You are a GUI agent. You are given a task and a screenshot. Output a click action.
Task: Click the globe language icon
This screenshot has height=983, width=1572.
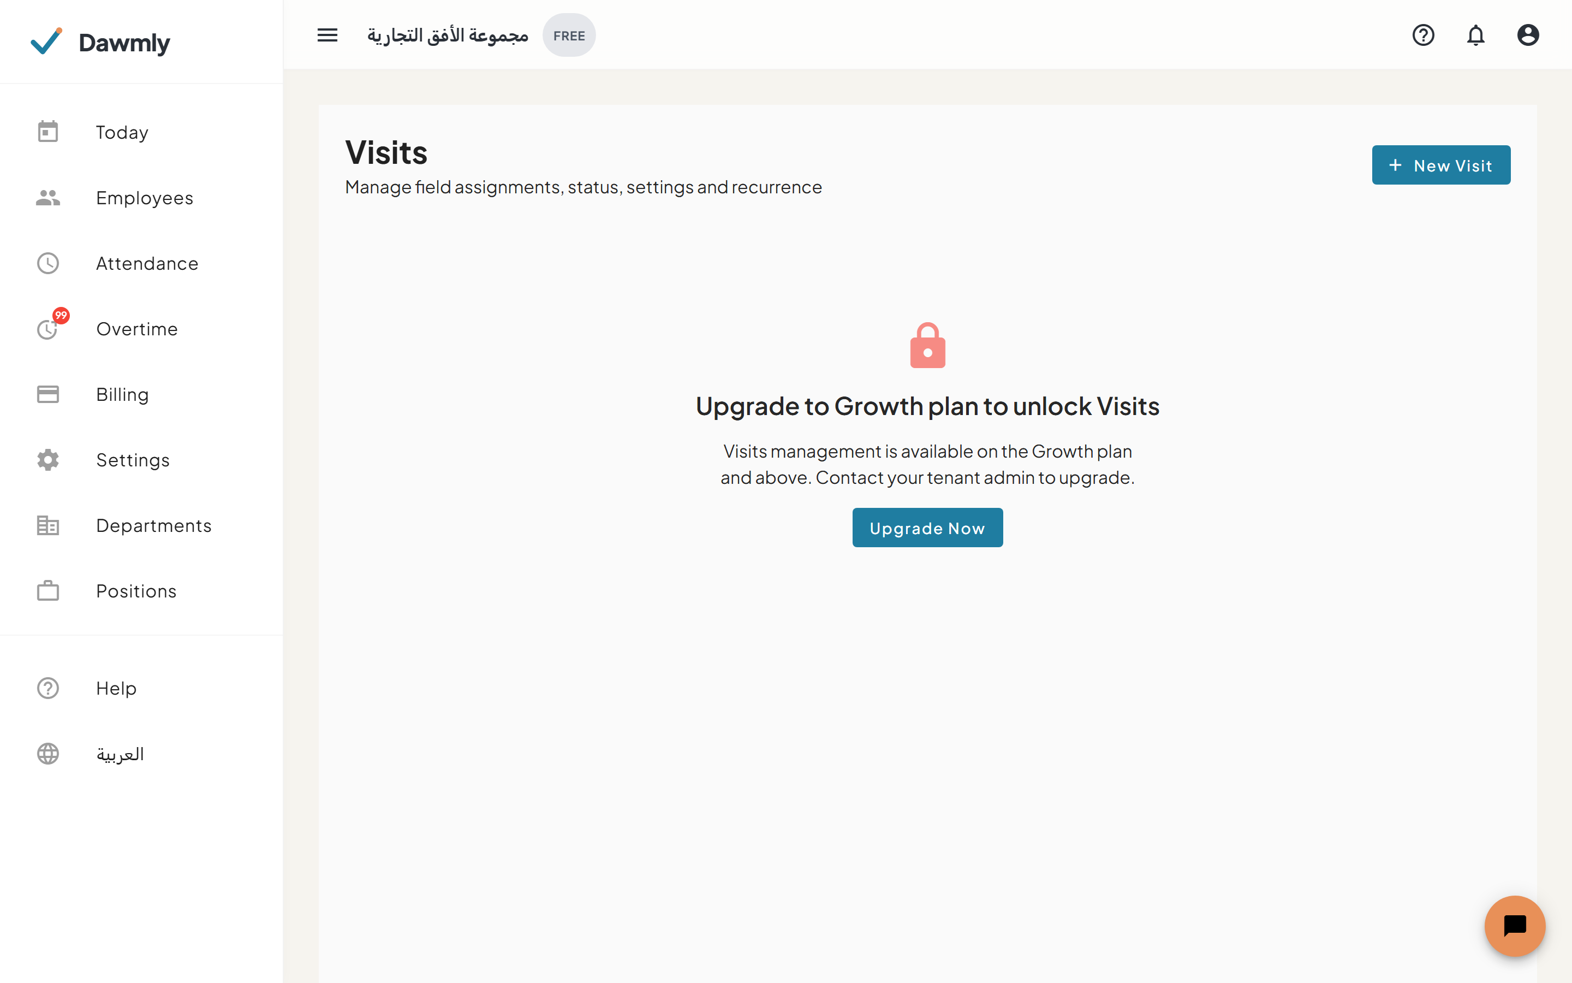(48, 754)
